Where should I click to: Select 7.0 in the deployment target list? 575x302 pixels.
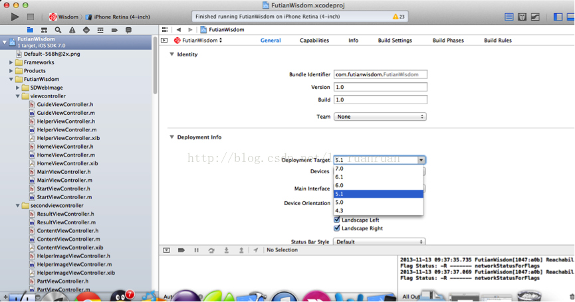(378, 169)
